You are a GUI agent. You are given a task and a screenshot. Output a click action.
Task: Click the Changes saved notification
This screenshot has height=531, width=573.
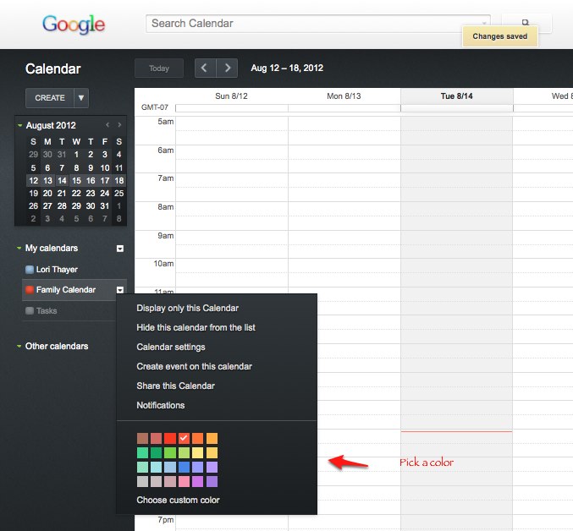(500, 36)
